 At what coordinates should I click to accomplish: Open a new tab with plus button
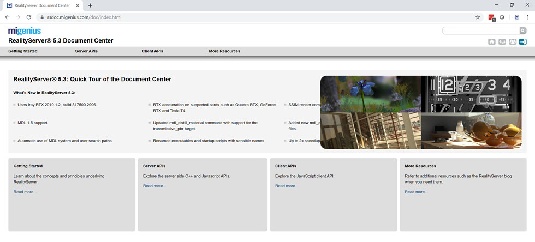pyautogui.click(x=90, y=5)
